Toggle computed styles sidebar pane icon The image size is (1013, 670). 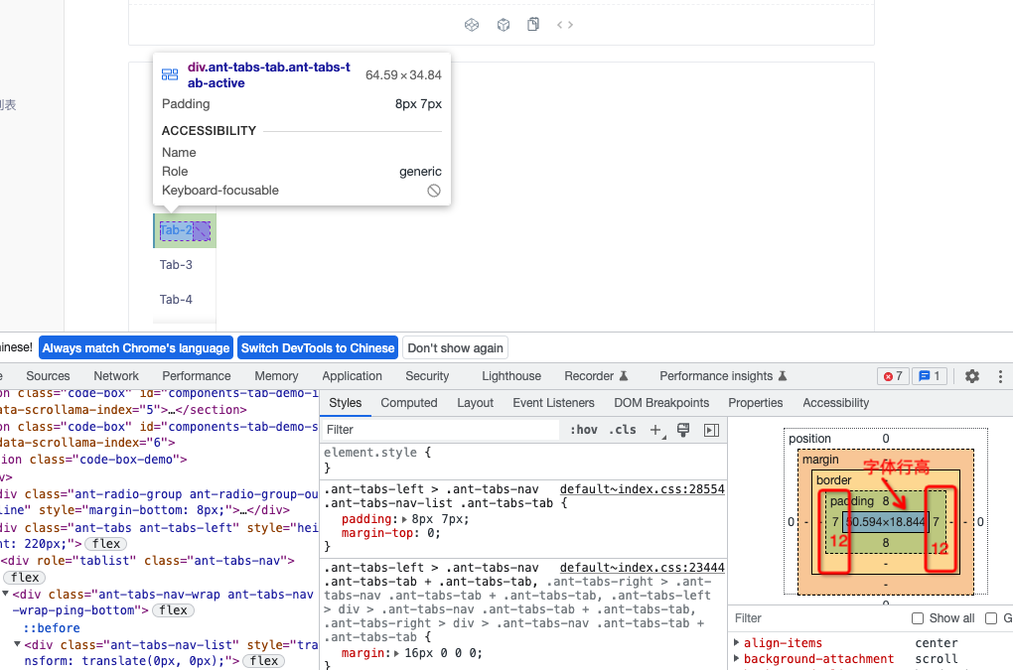(x=711, y=430)
